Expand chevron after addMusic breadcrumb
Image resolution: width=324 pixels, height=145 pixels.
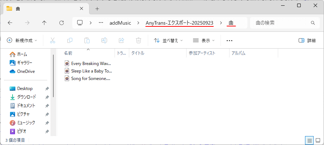138,23
